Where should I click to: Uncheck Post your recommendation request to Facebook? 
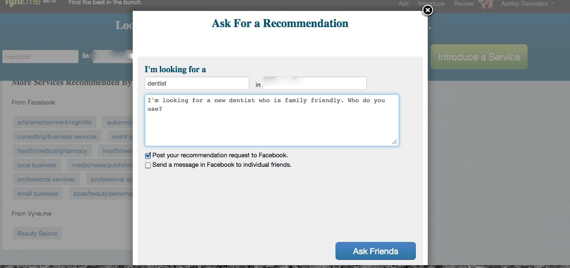pos(148,155)
